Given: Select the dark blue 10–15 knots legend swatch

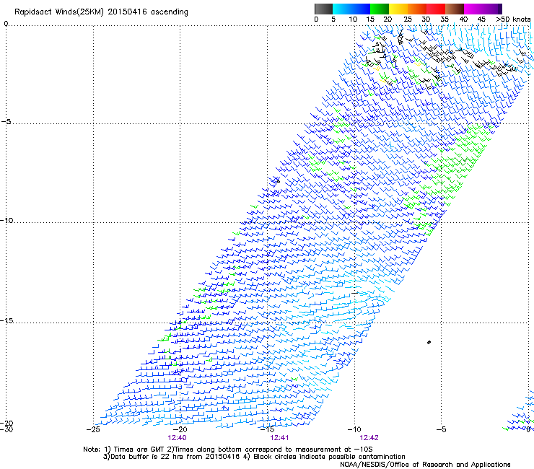Looking at the screenshot, I should tap(361, 9).
